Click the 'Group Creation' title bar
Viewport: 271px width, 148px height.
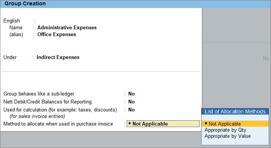tap(135, 4)
